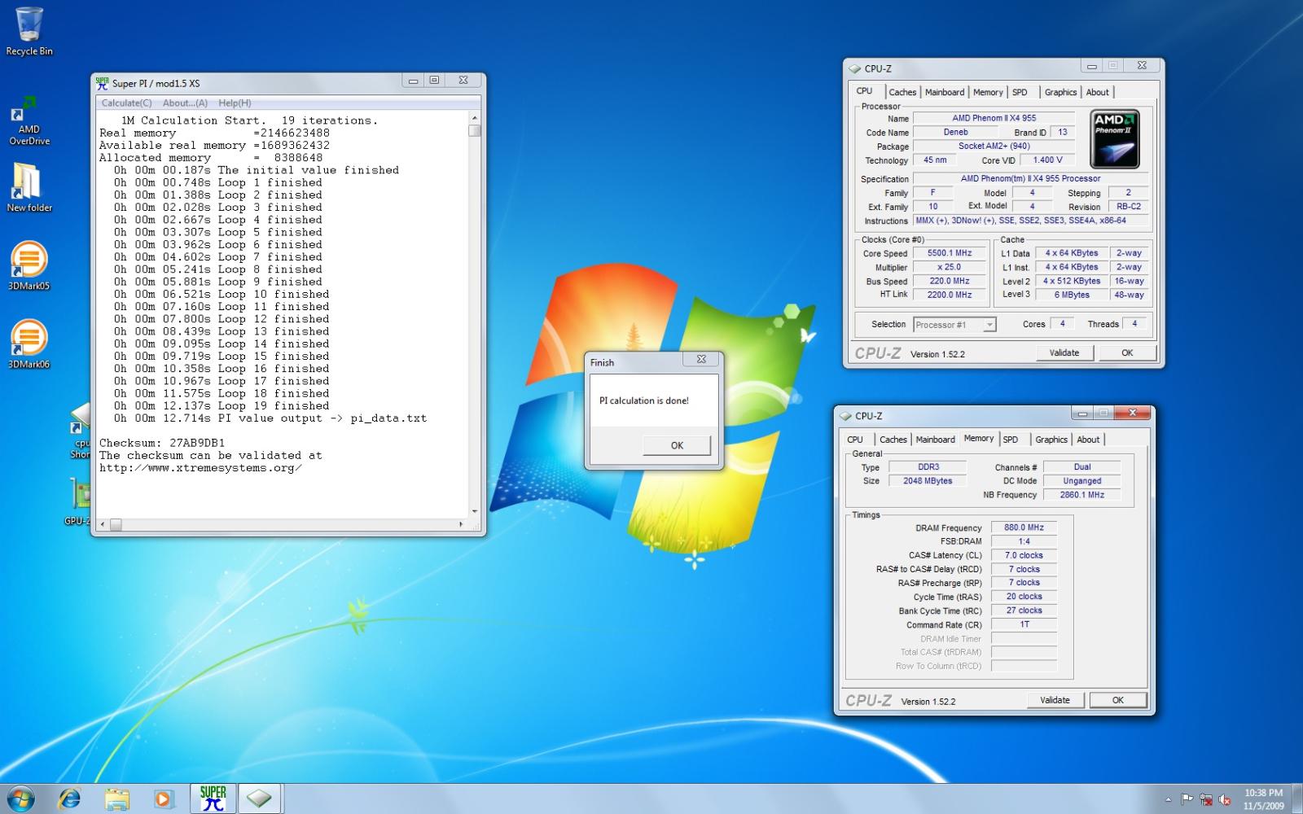Viewport: 1303px width, 814px height.
Task: Open Internet Explorer from the taskbar
Action: point(70,799)
